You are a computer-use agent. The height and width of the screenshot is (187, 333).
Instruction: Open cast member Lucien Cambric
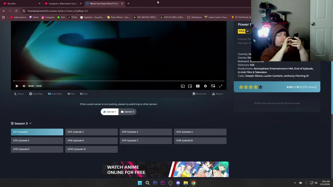273,76
